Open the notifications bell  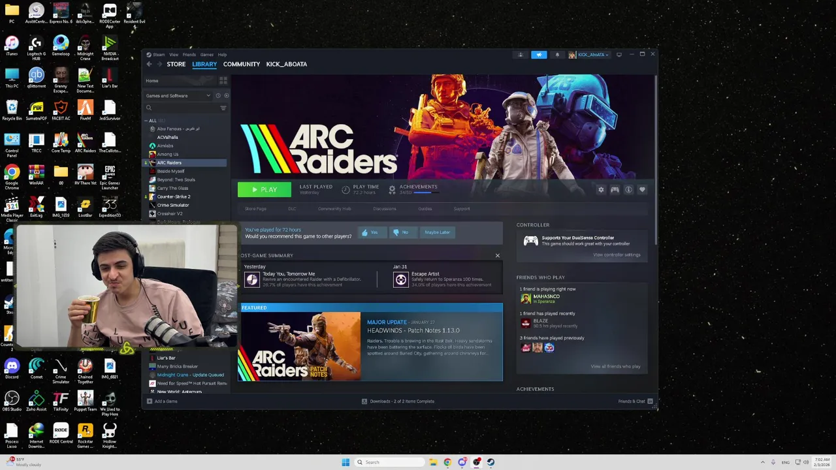[x=557, y=55]
